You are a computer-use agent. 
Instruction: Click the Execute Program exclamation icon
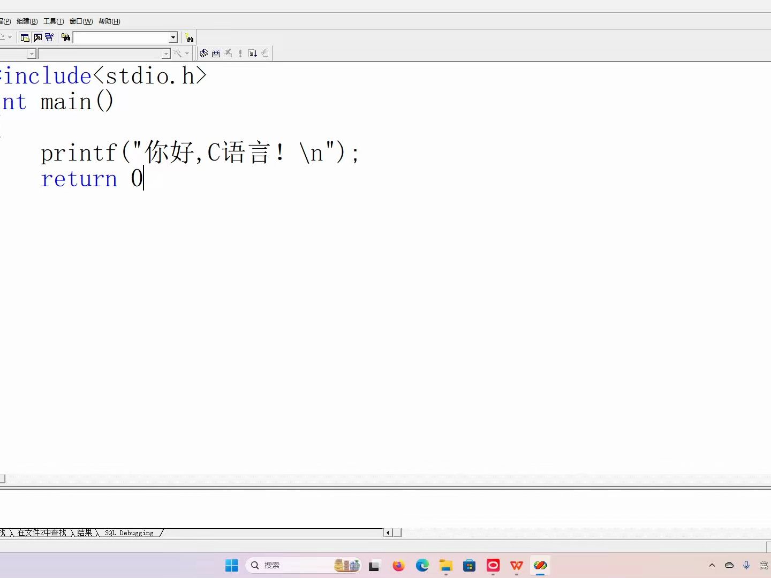click(240, 54)
